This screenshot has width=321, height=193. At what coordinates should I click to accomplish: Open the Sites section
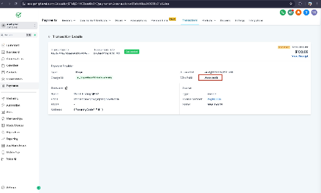pos(9,112)
